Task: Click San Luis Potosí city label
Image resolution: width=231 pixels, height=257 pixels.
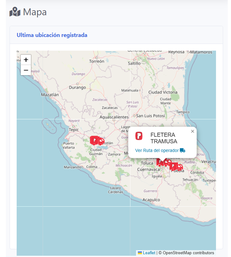Action: click(150, 116)
